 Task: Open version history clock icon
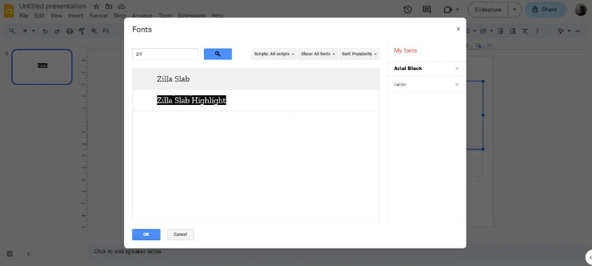407,10
